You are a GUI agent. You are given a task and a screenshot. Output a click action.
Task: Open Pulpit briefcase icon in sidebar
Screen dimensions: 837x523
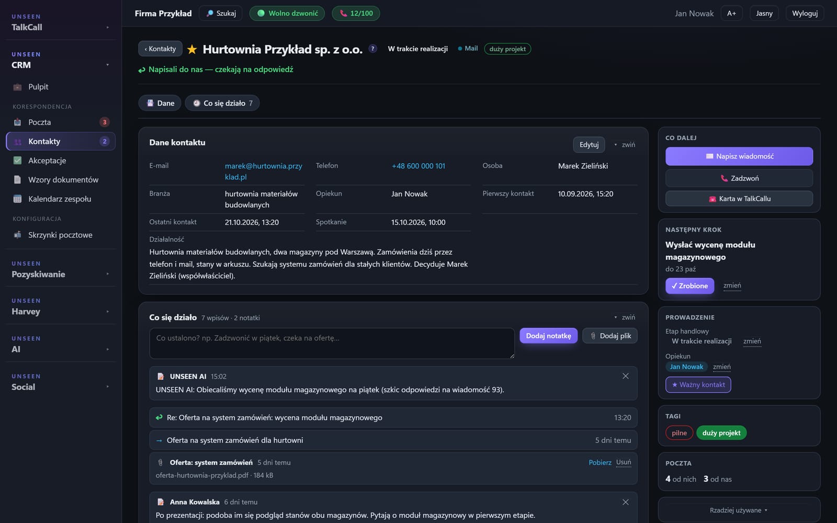[17, 87]
